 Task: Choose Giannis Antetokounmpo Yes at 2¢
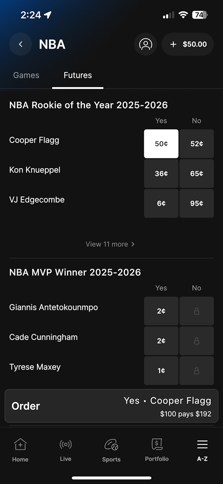161,311
